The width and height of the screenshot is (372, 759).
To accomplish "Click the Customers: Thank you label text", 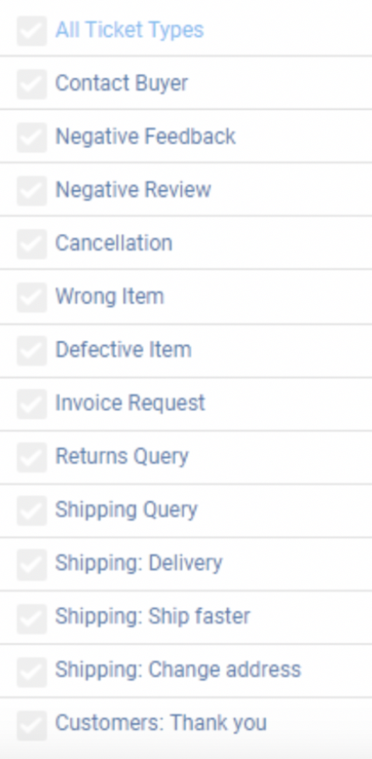I will (x=161, y=723).
